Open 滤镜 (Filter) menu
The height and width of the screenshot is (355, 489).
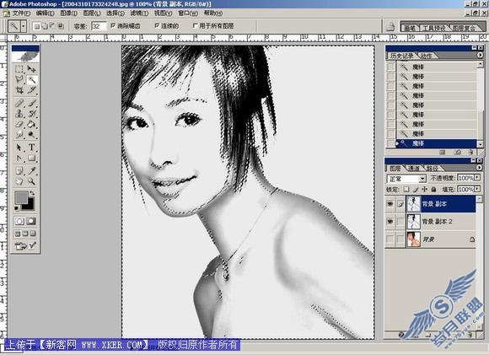pos(139,13)
